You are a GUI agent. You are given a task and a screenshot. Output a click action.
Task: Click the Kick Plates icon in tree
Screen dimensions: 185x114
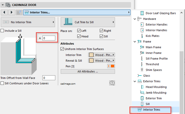coord(142,36)
